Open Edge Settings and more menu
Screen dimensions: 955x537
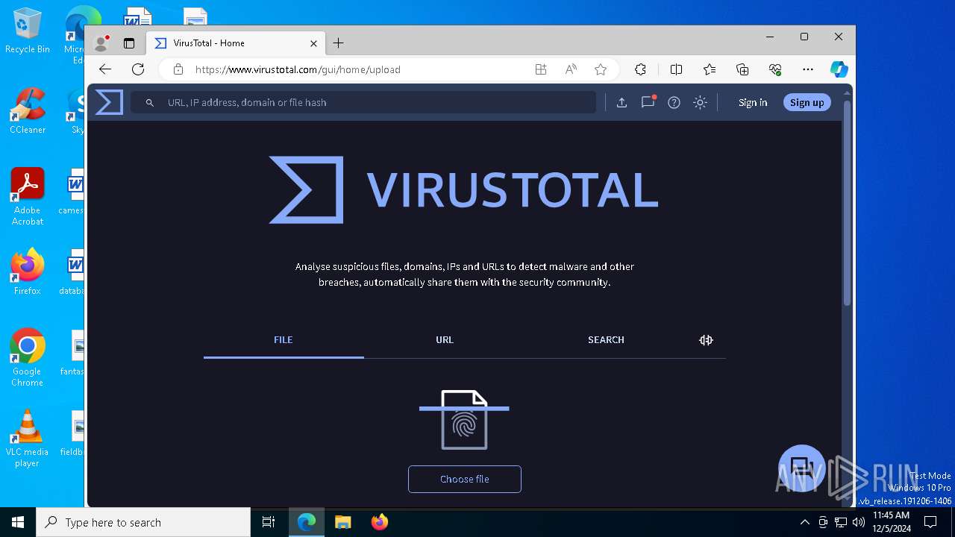(x=808, y=69)
